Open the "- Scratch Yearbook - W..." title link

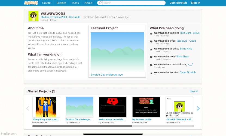click(179, 119)
